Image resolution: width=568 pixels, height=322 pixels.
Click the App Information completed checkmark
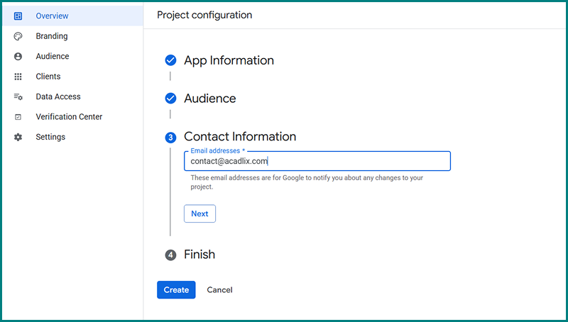pyautogui.click(x=170, y=60)
